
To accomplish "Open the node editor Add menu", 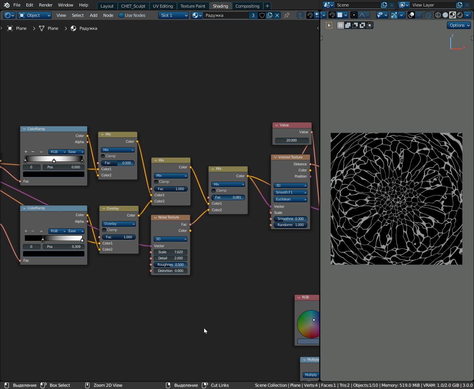I will 94,15.
